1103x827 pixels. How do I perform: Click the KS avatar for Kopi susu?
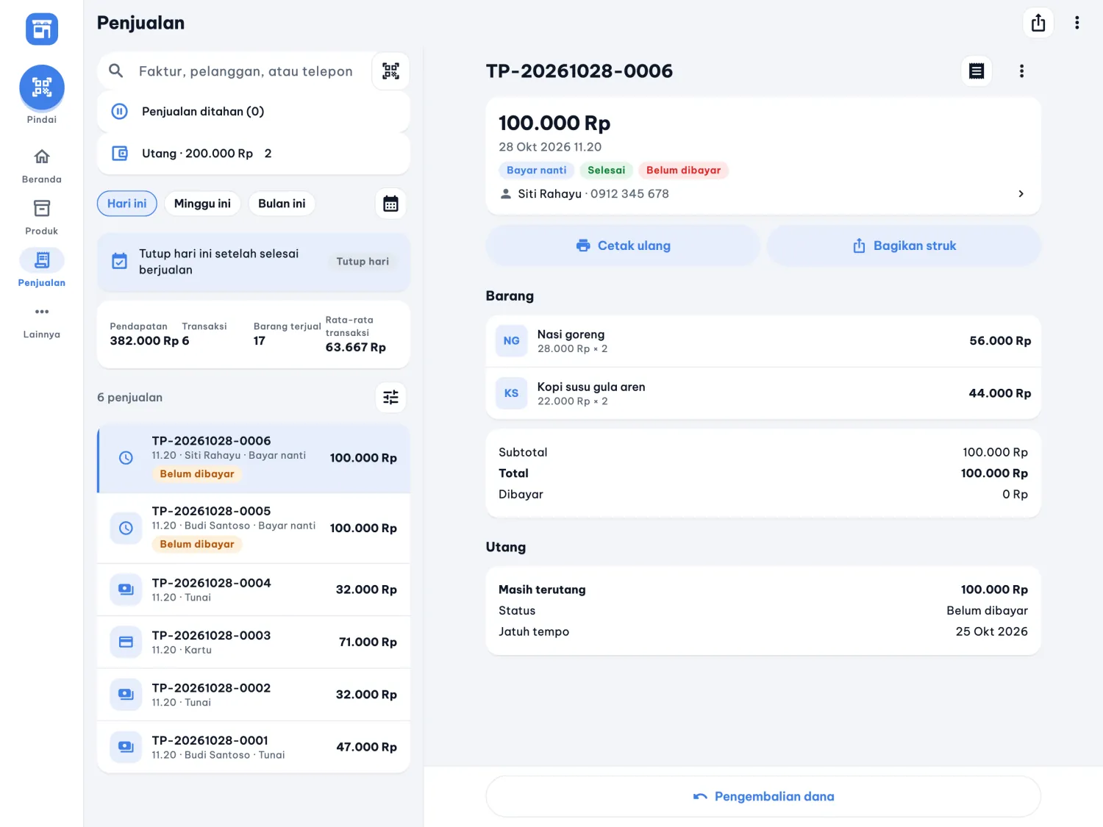(512, 393)
